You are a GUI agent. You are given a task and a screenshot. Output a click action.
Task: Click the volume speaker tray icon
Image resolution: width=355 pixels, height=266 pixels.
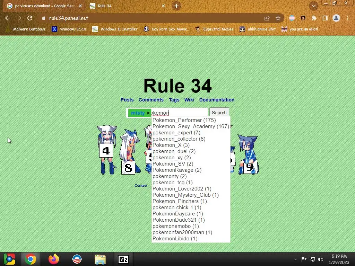pos(321,259)
